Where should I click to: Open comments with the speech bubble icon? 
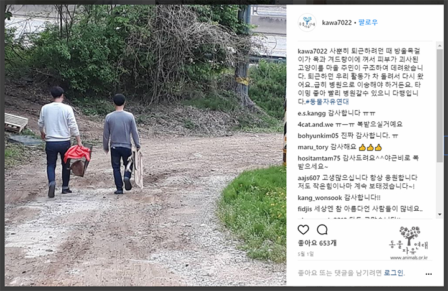tap(322, 229)
